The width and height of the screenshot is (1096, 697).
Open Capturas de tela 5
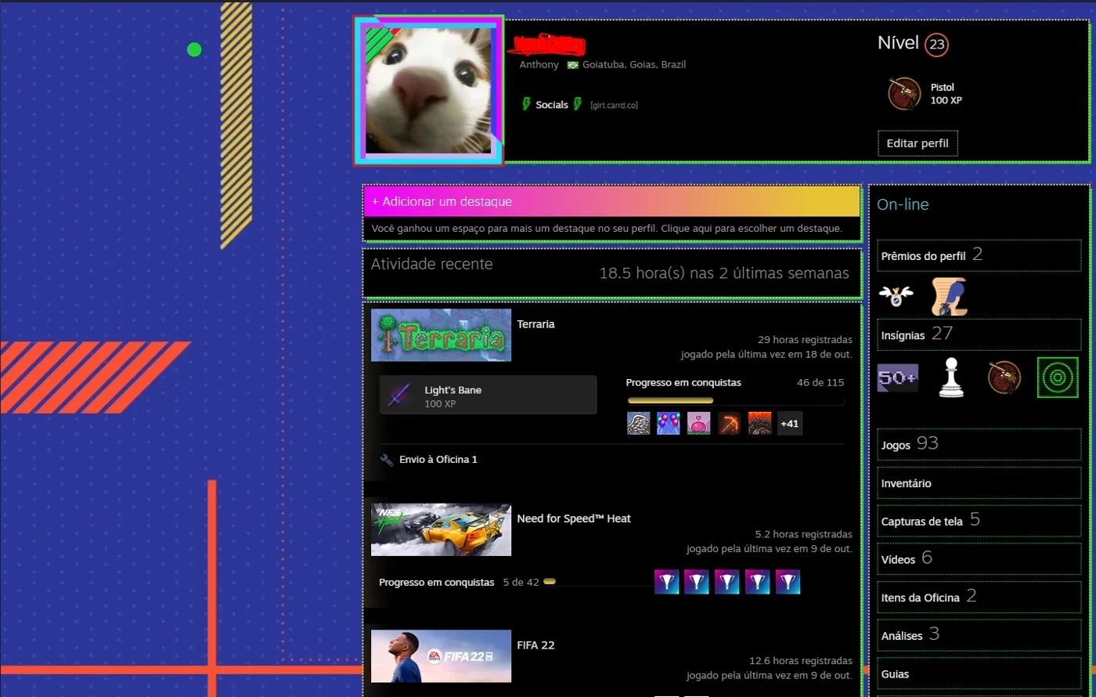(x=979, y=521)
